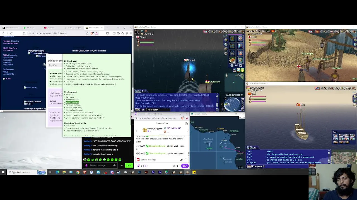Show the next Twitch chat highlight with the right chevron

coord(188,131)
